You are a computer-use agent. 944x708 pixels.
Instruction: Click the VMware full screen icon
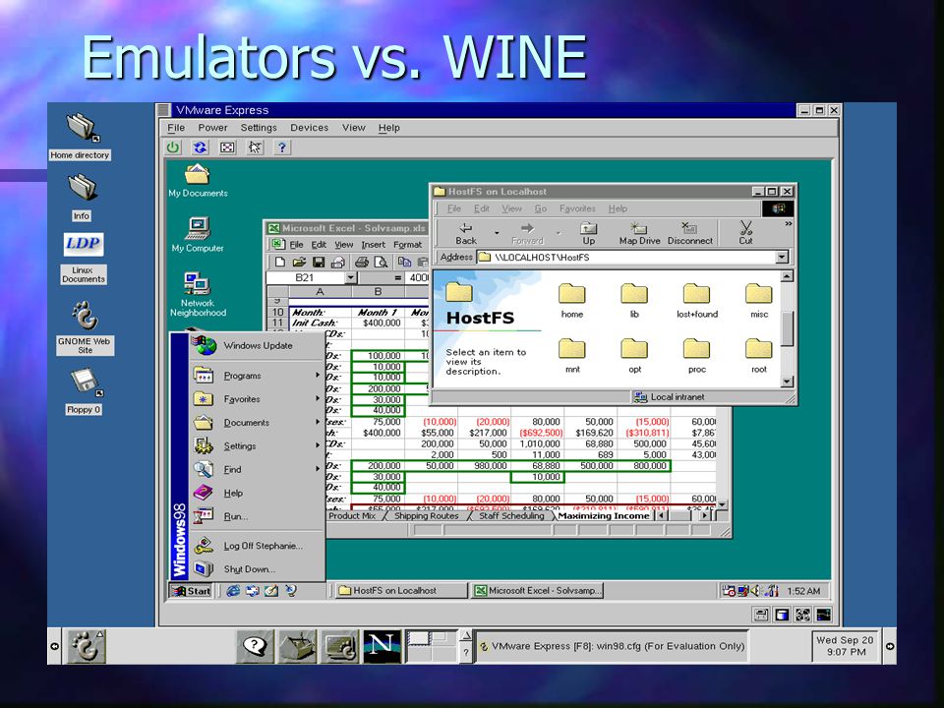(x=227, y=147)
